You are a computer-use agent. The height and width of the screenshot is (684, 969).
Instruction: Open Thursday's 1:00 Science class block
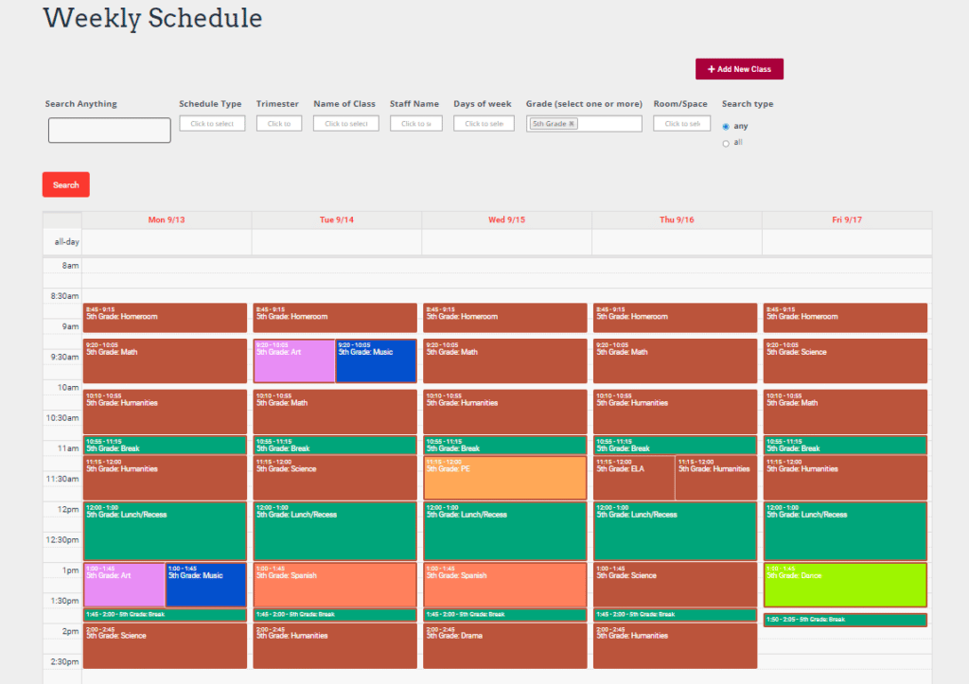[x=675, y=585]
